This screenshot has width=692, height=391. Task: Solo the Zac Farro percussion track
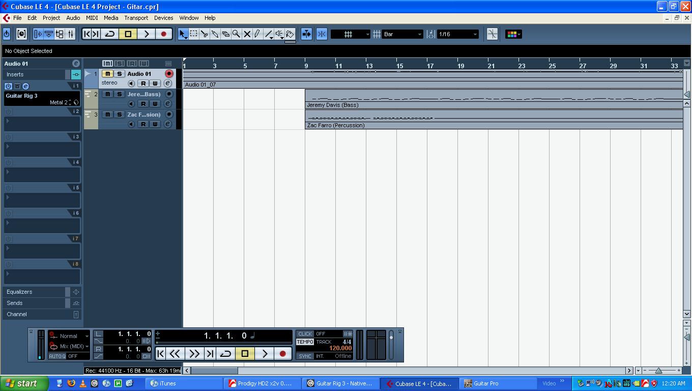[119, 115]
